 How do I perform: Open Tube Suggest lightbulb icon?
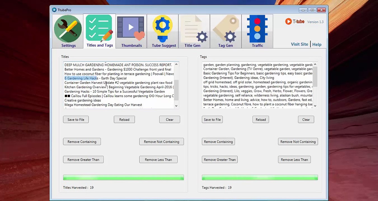tap(163, 29)
